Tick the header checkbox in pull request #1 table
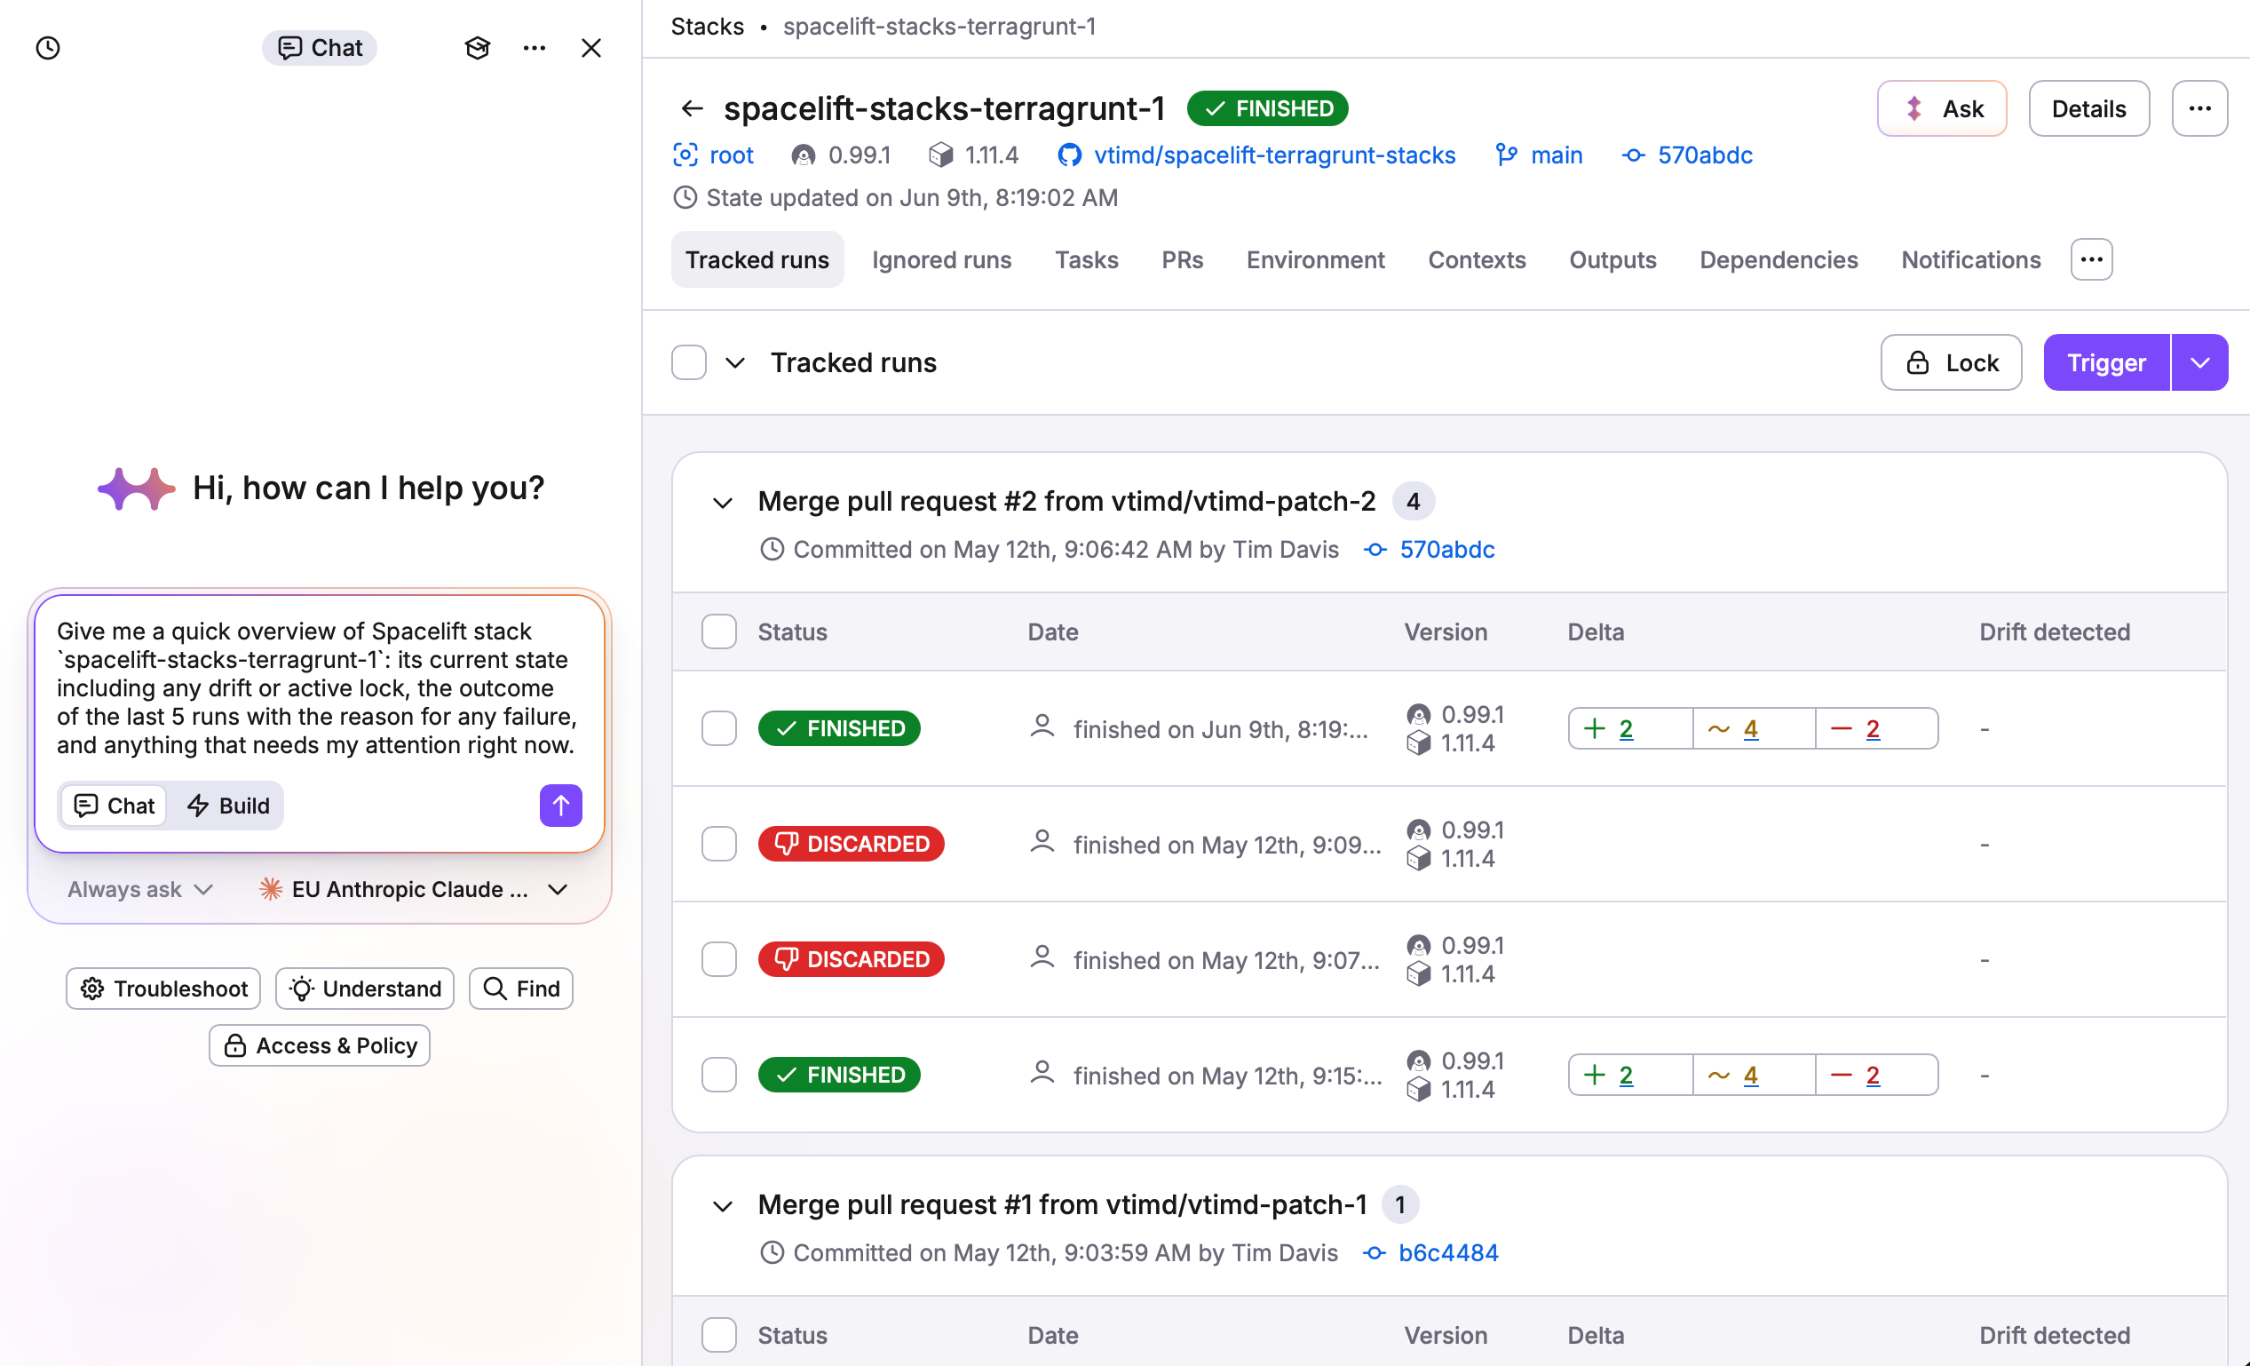The image size is (2250, 1366). pos(718,1335)
